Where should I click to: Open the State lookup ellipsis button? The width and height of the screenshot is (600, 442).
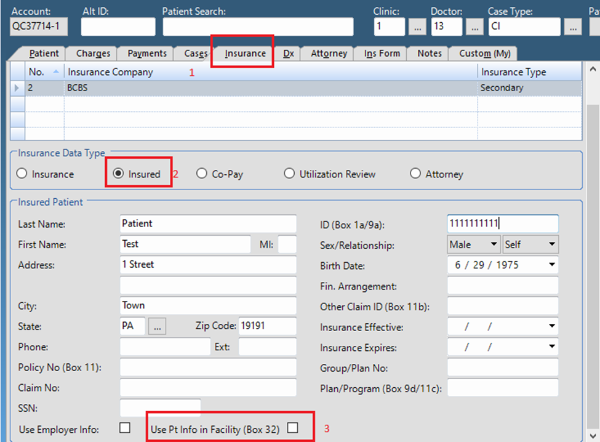pos(158,326)
